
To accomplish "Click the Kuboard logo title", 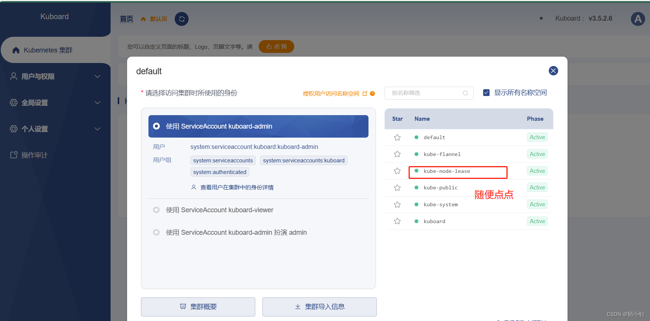I will [54, 16].
